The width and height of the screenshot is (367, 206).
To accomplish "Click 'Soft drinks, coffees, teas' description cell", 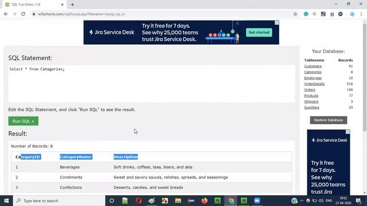I will click(153, 167).
